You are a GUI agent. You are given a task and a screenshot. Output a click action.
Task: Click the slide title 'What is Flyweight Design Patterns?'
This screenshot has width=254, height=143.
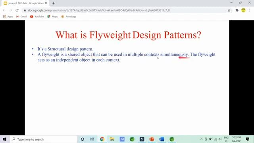[128, 35]
